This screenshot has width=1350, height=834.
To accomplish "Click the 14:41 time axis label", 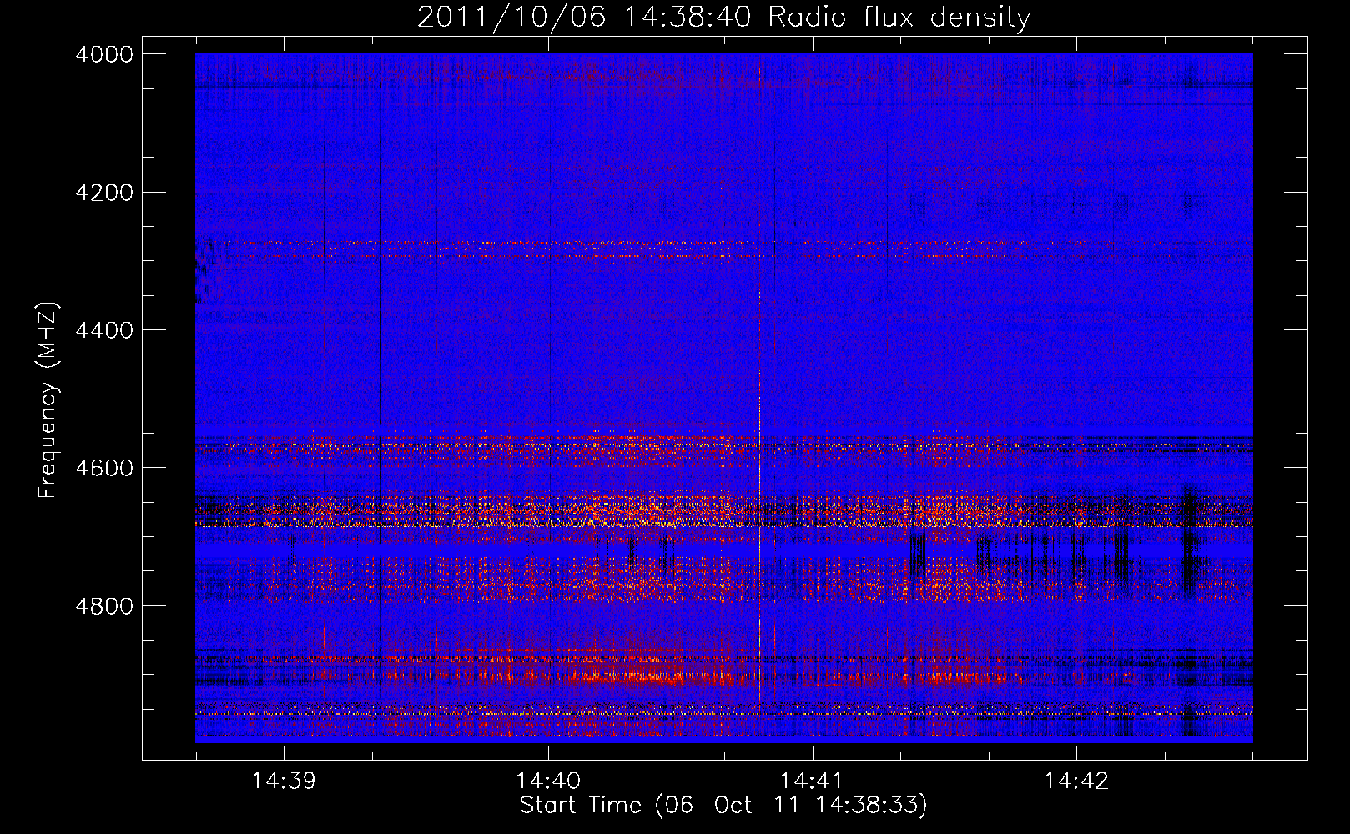I will pyautogui.click(x=812, y=781).
